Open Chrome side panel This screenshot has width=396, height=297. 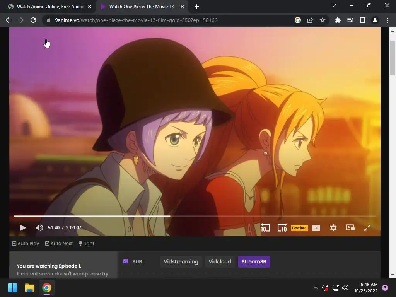(x=363, y=20)
